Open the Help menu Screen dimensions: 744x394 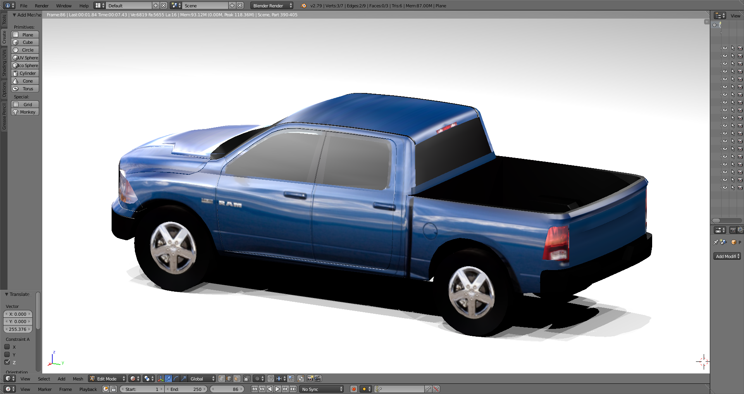(84, 6)
